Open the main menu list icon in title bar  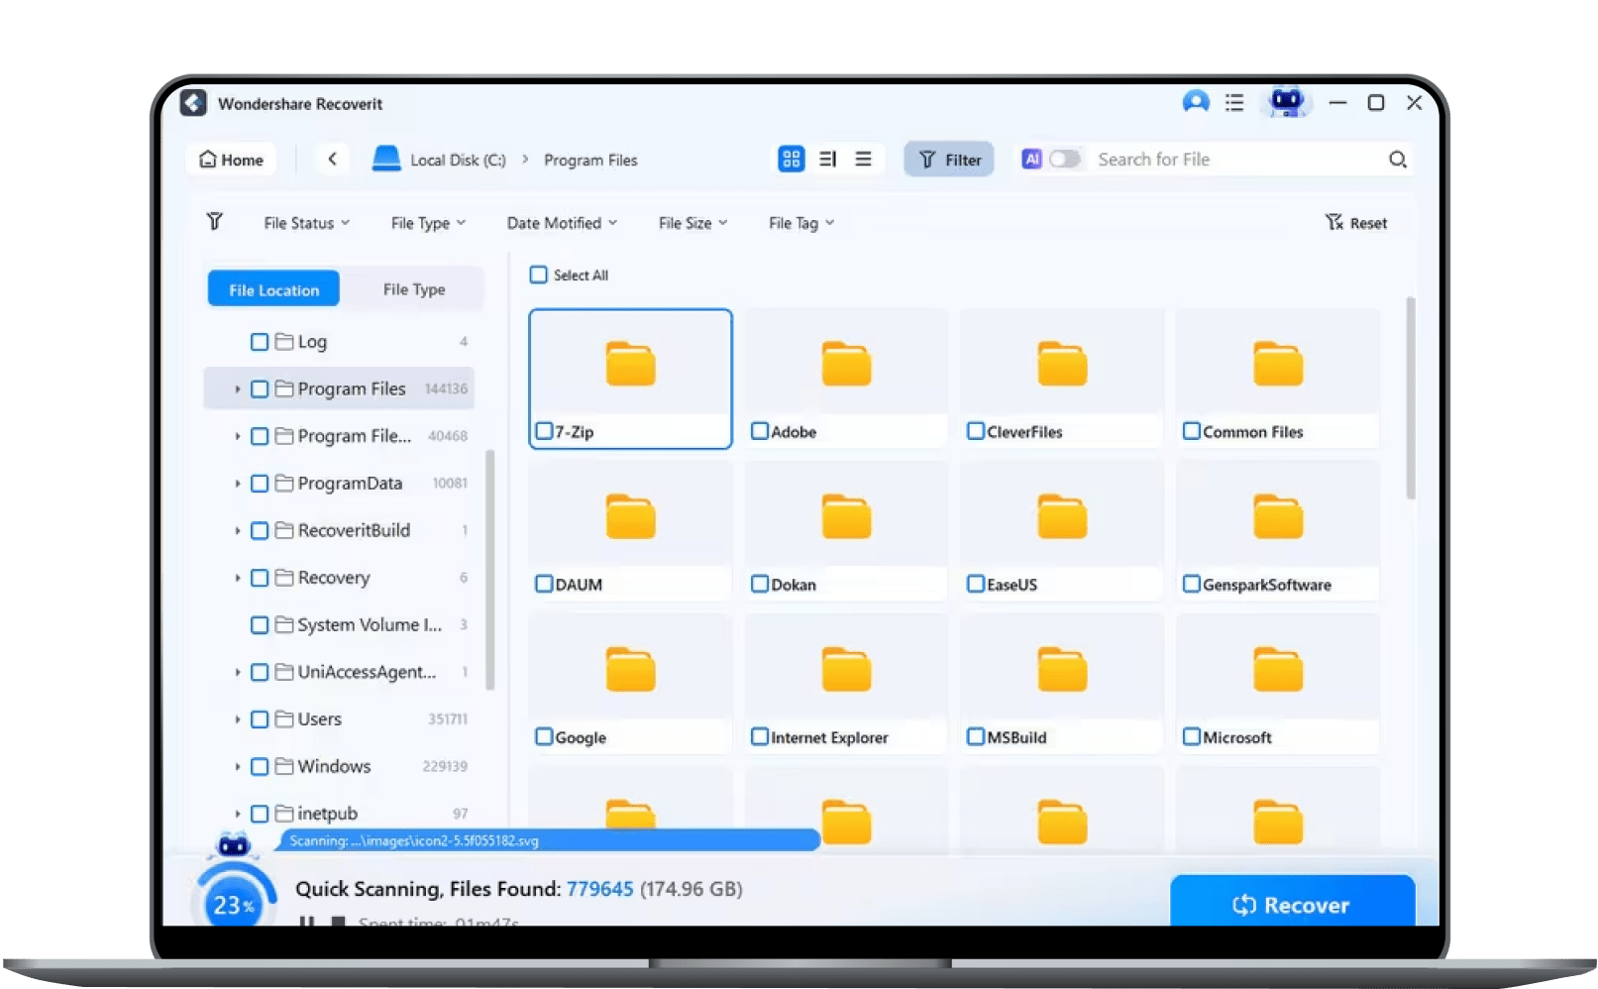[x=1234, y=103]
